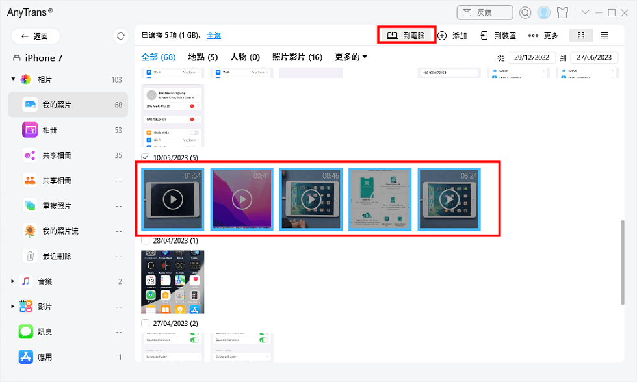Image resolution: width=637 pixels, height=382 pixels.
Task: Switch to list view layout
Action: (604, 36)
